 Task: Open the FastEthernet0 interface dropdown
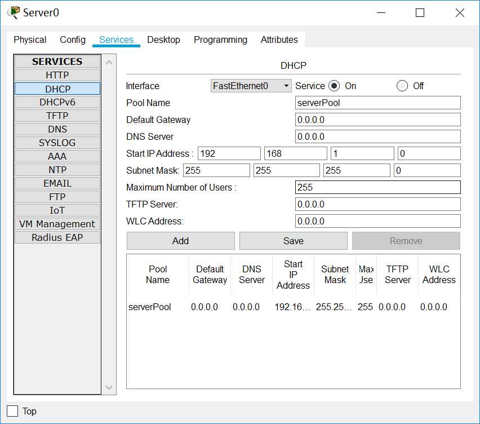[251, 86]
